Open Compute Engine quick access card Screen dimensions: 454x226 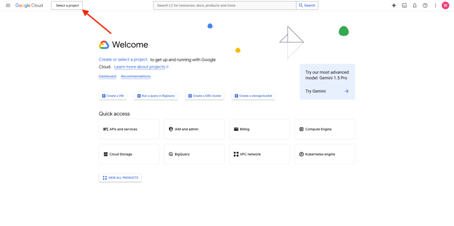point(325,129)
